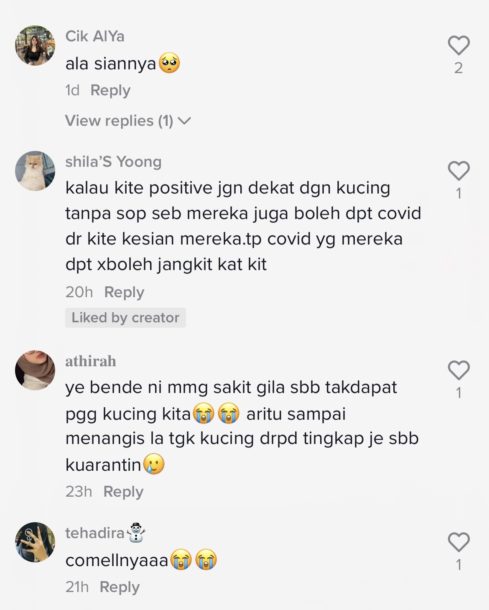489x610 pixels.
Task: Open the Cik AIYa username link
Action: [x=95, y=36]
